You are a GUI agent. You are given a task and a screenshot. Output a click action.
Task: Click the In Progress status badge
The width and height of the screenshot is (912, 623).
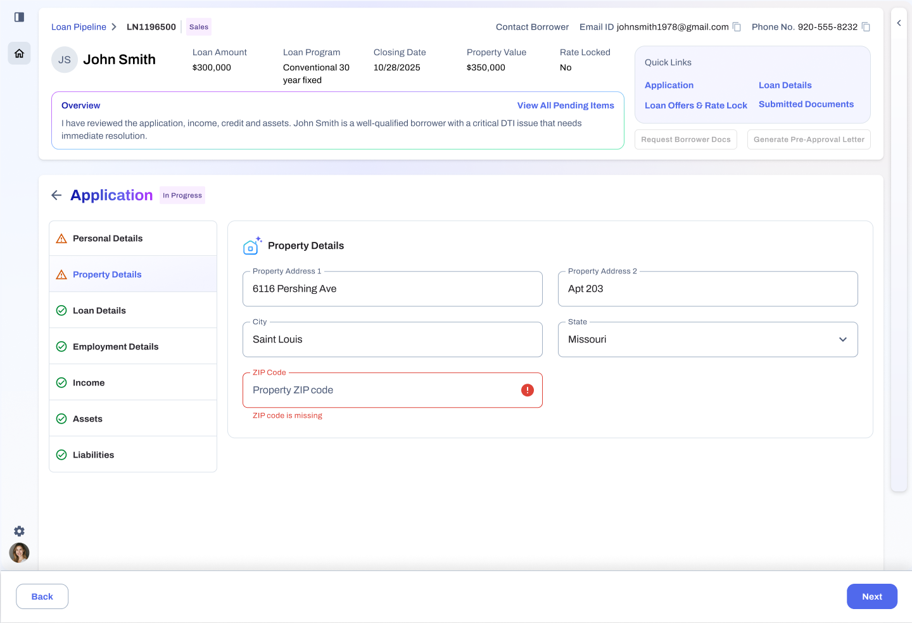[182, 195]
